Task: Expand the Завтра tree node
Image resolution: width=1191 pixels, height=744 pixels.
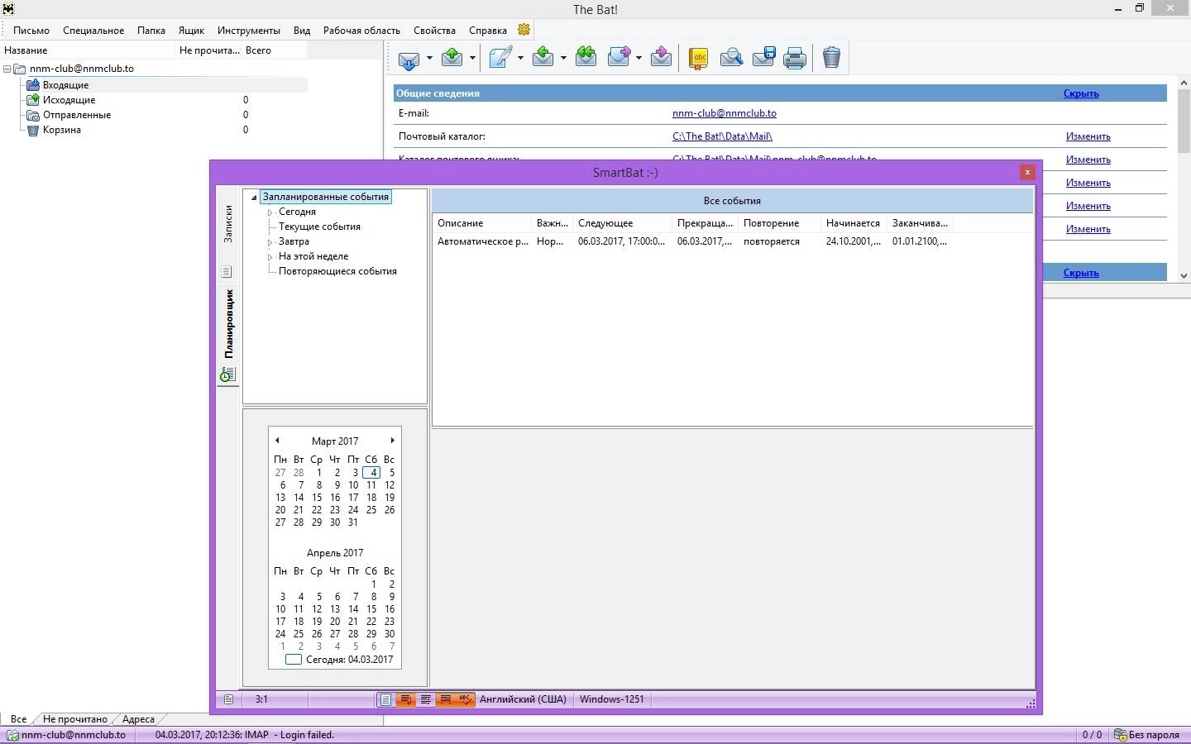Action: [x=270, y=242]
